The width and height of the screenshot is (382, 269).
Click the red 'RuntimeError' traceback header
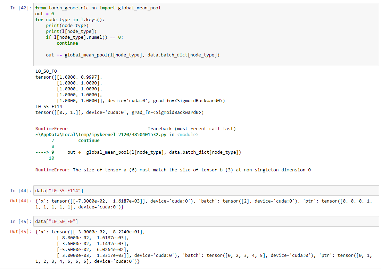[x=51, y=129]
